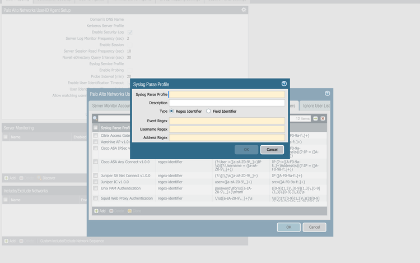This screenshot has width=420, height=263.
Task: Check the Unix PAM Authentication checkbox
Action: [x=95, y=188]
